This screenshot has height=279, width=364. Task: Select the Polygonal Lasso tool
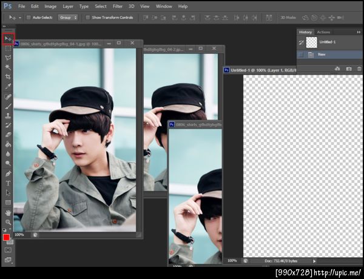(x=8, y=58)
